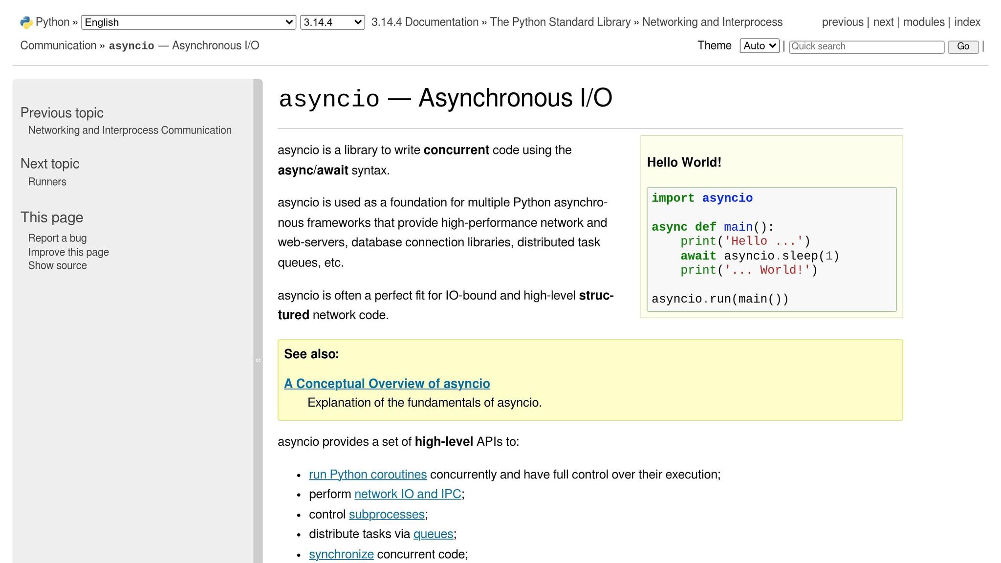Click Report a bug link
This screenshot has height=563, width=1001.
point(57,238)
